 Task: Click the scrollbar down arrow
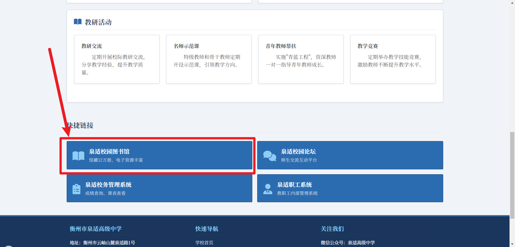[512, 244]
